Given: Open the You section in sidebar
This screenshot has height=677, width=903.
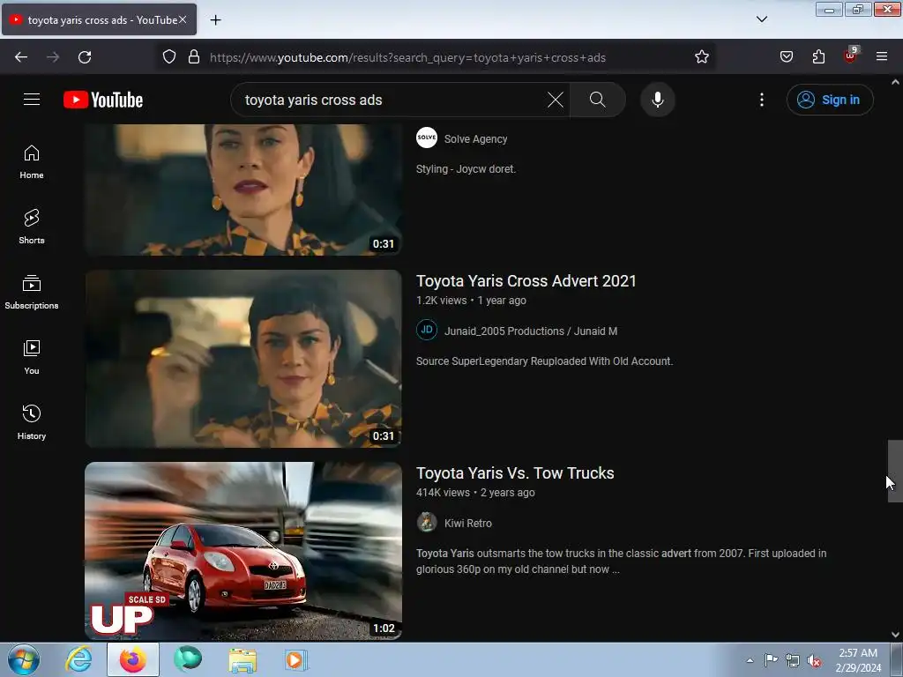Looking at the screenshot, I should [x=32, y=358].
